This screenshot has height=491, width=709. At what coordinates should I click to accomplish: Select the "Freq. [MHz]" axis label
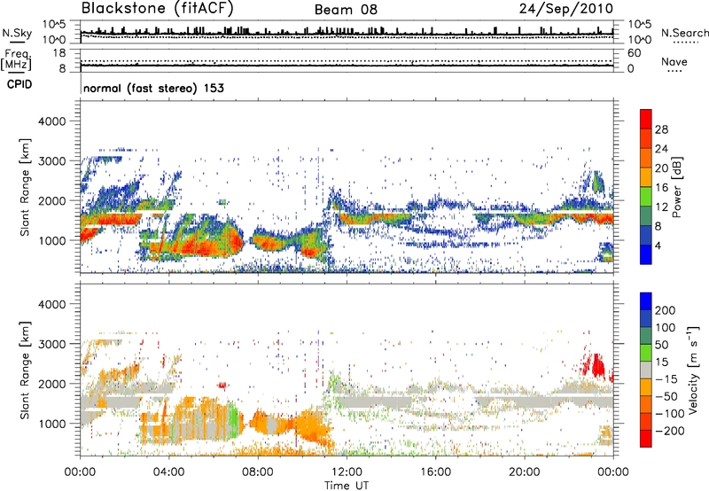click(16, 59)
